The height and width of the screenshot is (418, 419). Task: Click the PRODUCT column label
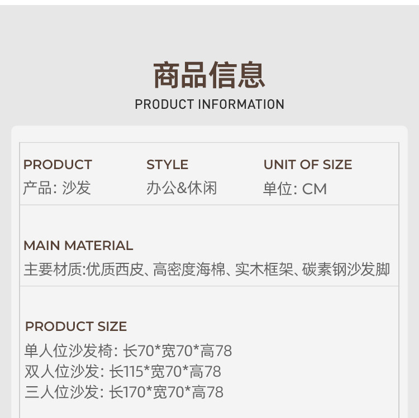pyautogui.click(x=58, y=165)
